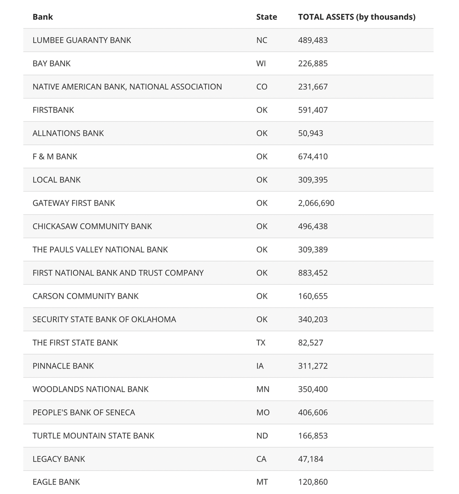Click CARSON COMMUNITY BANK entry
The width and height of the screenshot is (459, 494).
click(85, 296)
